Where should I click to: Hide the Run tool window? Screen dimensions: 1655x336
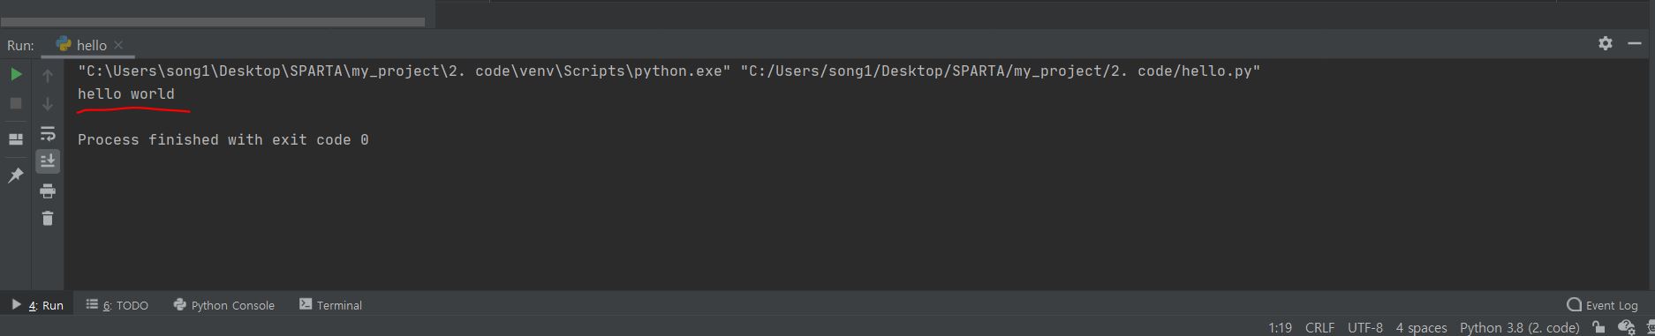(1635, 43)
